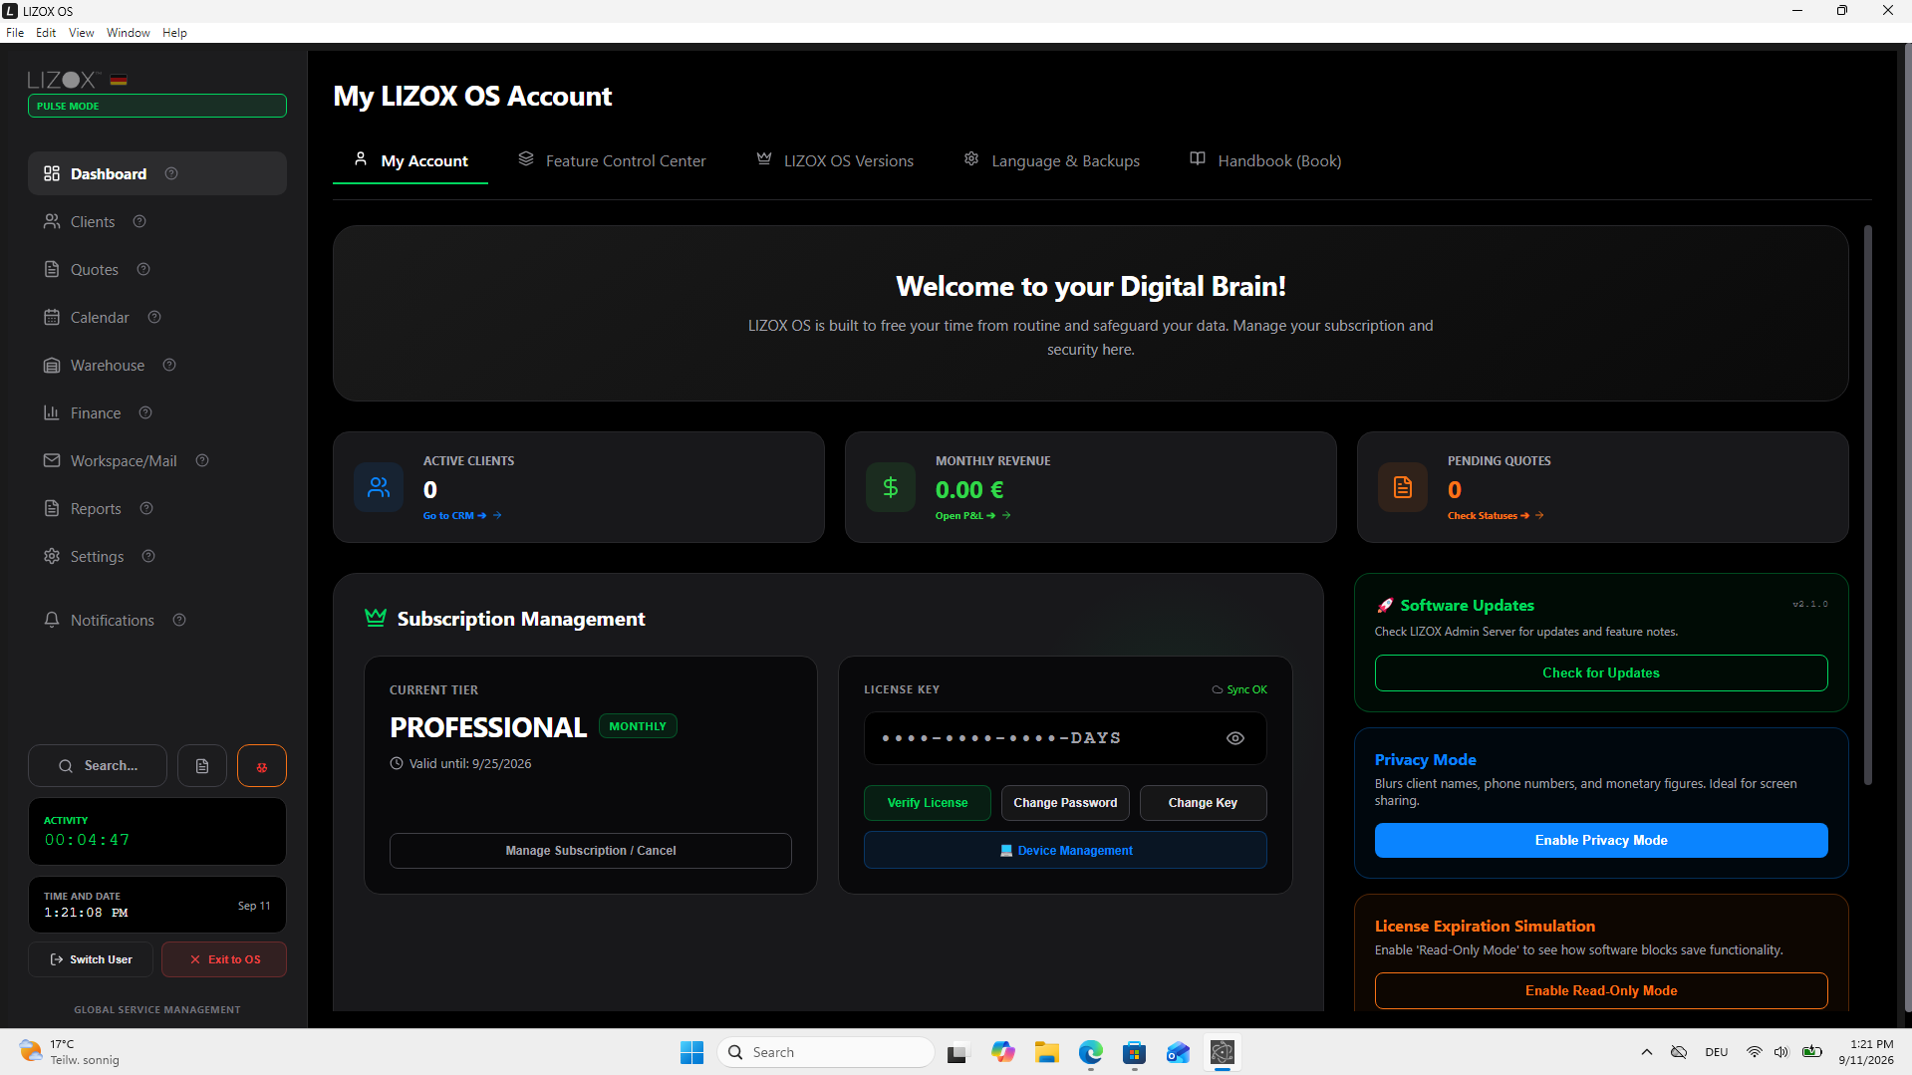Image resolution: width=1912 pixels, height=1075 pixels.
Task: Click the help icon beside Settings
Action: [148, 556]
